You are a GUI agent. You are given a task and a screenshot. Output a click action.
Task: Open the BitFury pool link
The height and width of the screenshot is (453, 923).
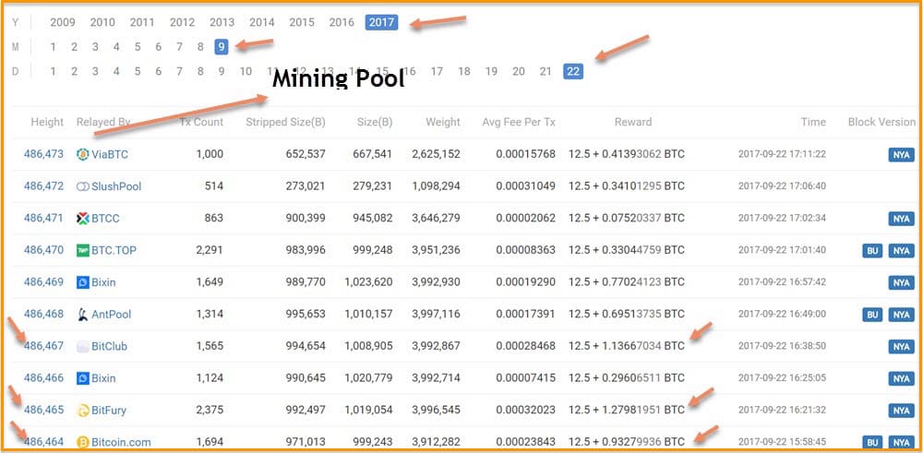click(x=109, y=411)
